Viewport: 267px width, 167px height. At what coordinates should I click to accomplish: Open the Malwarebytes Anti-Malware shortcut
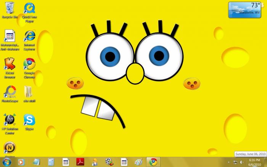tap(10, 40)
